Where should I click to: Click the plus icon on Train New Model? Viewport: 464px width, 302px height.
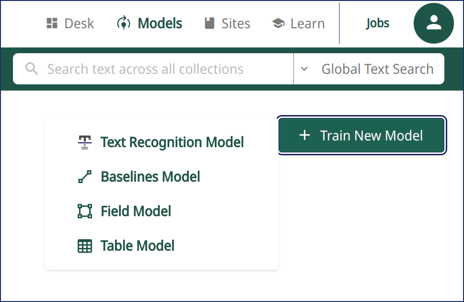tap(305, 135)
